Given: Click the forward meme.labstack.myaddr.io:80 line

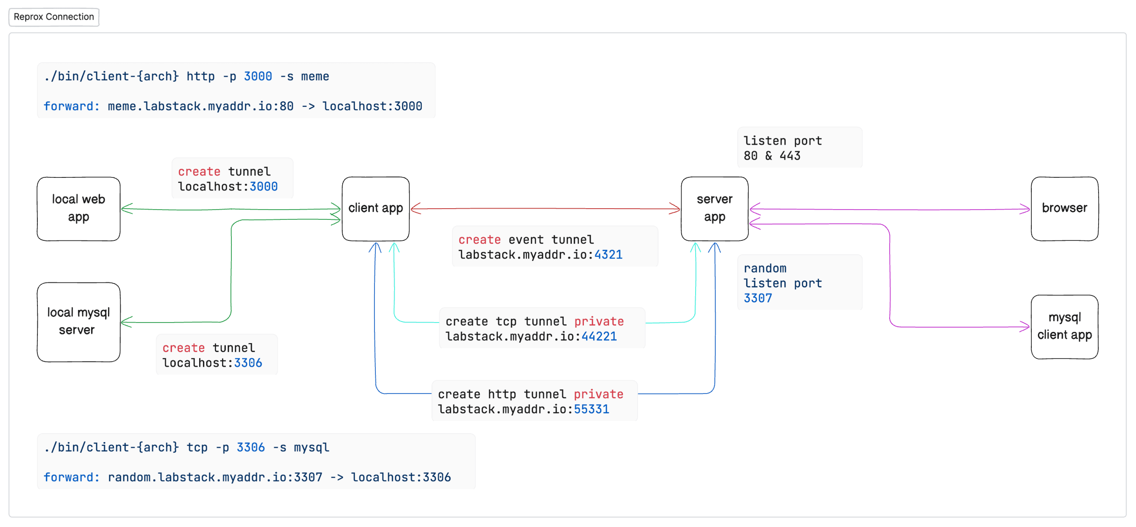Looking at the screenshot, I should pos(233,106).
